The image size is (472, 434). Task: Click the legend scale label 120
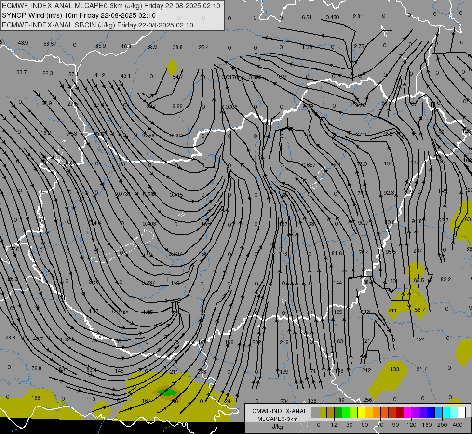[411, 425]
